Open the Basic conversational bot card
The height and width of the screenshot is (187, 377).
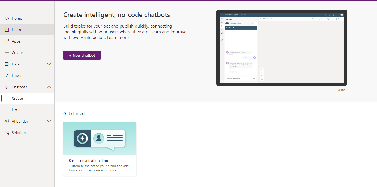pyautogui.click(x=100, y=149)
